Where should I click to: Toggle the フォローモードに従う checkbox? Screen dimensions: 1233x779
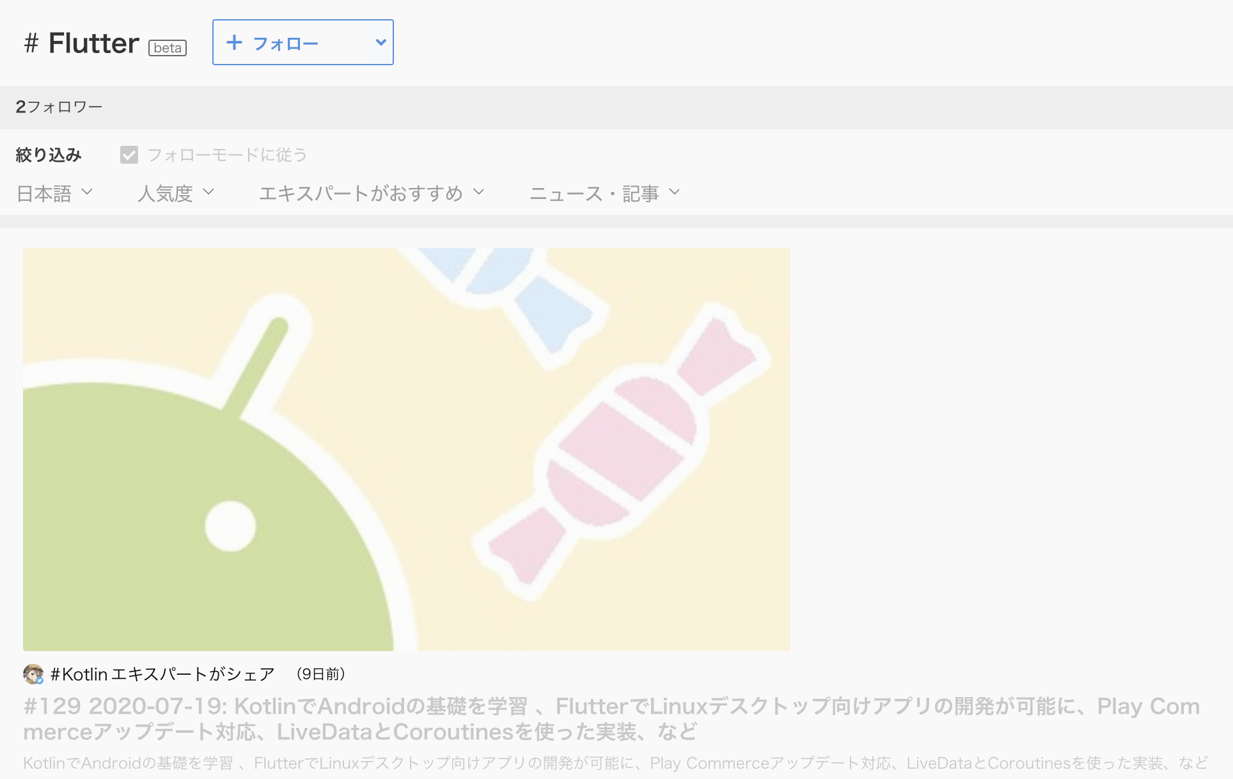129,155
